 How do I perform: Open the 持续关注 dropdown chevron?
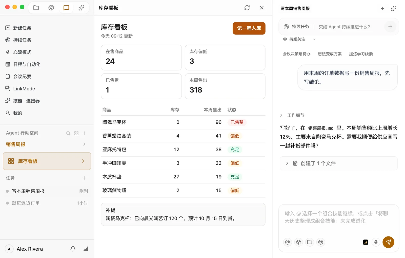(314, 39)
